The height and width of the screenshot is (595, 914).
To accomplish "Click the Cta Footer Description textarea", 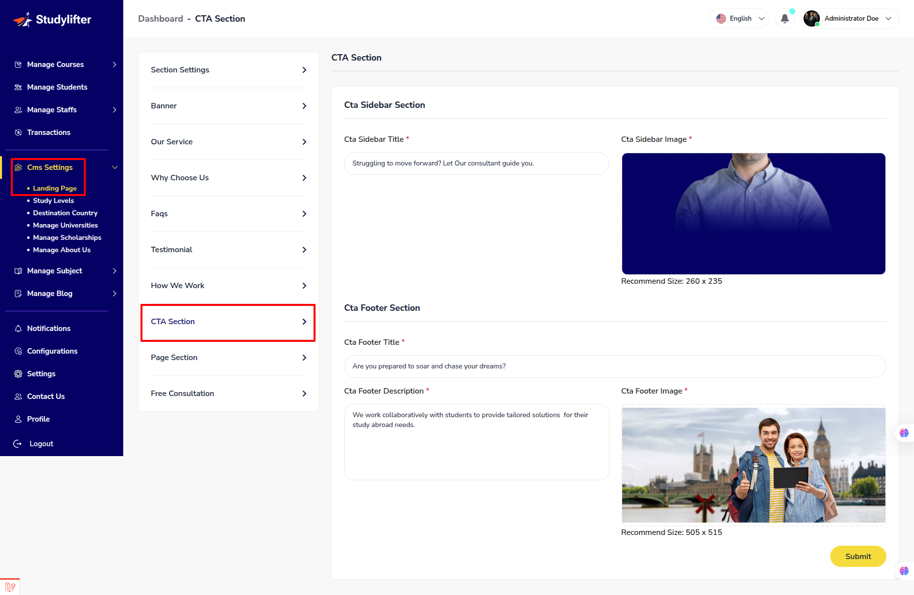I will 476,442.
